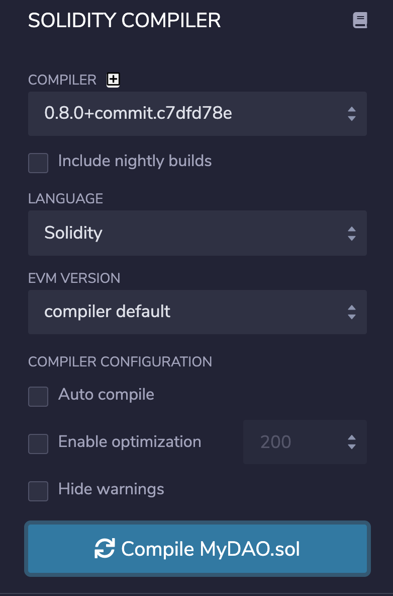The height and width of the screenshot is (596, 393).
Task: Click the SOLIDITY COMPILER panel heading
Action: pyautogui.click(x=124, y=21)
